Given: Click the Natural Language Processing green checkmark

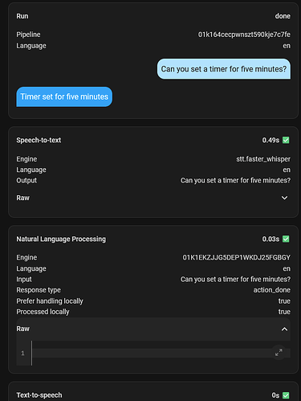Looking at the screenshot, I should pyautogui.click(x=286, y=239).
